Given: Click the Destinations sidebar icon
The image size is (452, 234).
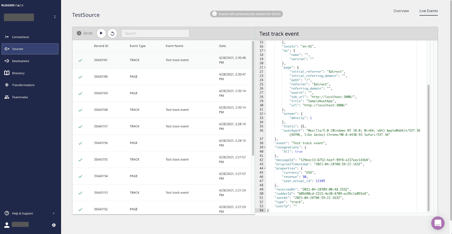Looking at the screenshot, I should click(x=7, y=61).
